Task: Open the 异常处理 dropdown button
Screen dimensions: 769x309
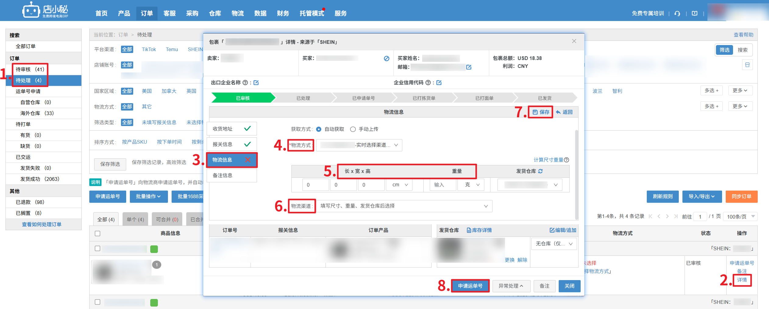Action: coord(511,286)
